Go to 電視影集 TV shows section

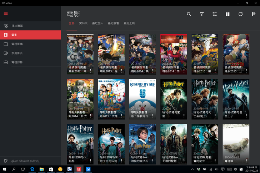tap(17, 44)
